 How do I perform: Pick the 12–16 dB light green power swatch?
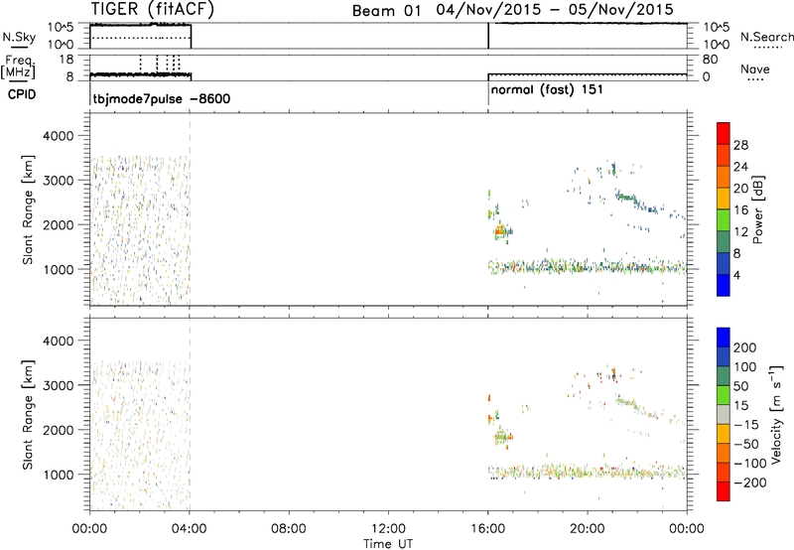724,220
